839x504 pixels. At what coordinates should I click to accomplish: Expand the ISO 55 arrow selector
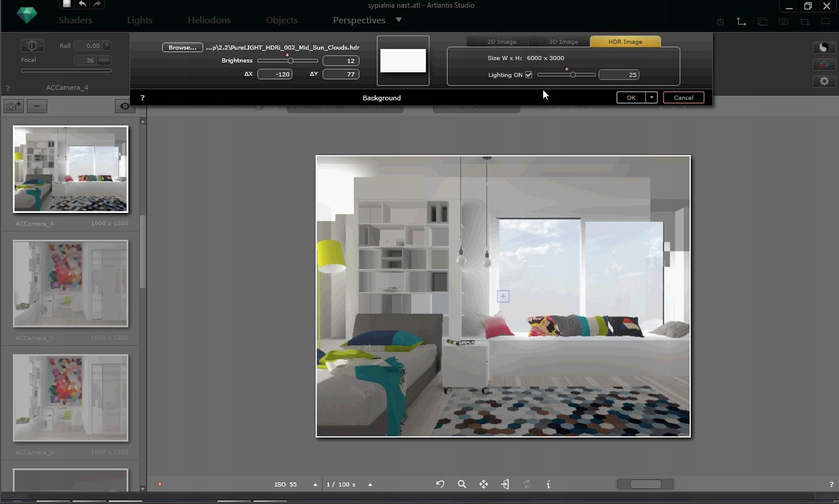[315, 484]
